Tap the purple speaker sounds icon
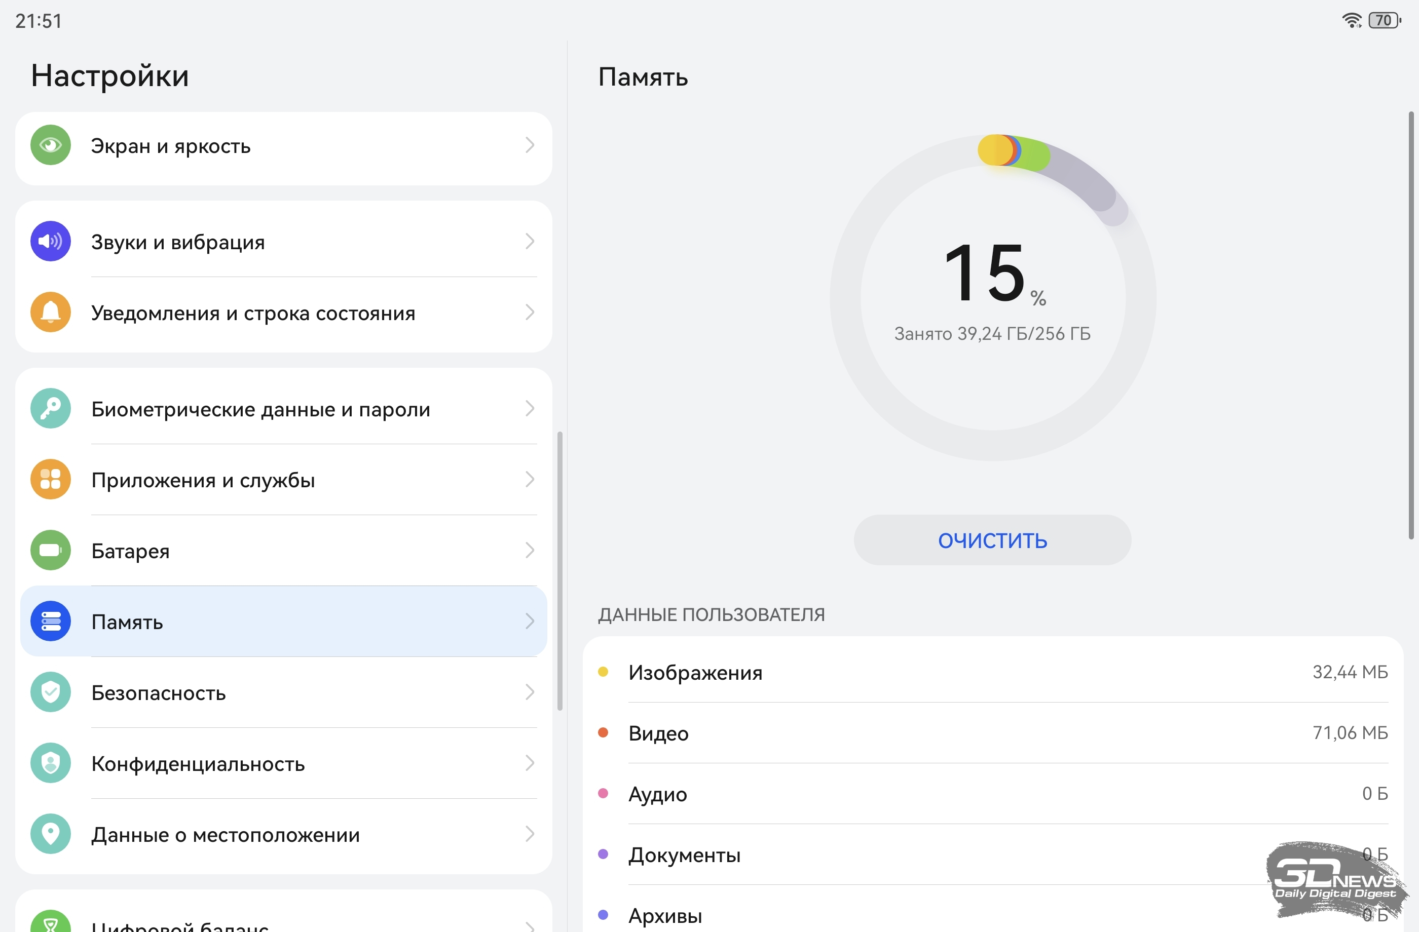This screenshot has width=1419, height=932. [51, 241]
